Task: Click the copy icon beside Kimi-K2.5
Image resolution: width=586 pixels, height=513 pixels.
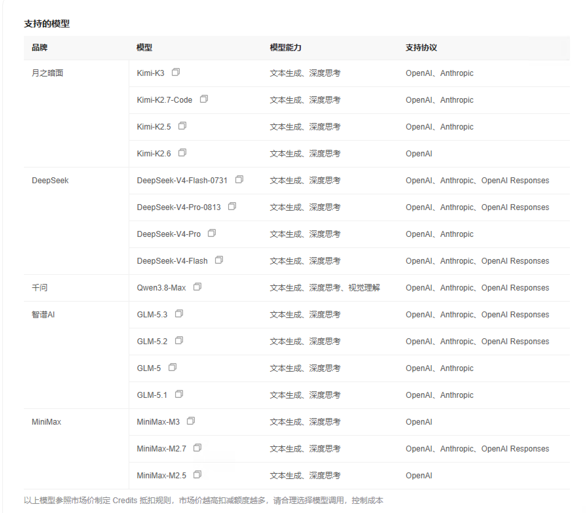Action: point(182,126)
